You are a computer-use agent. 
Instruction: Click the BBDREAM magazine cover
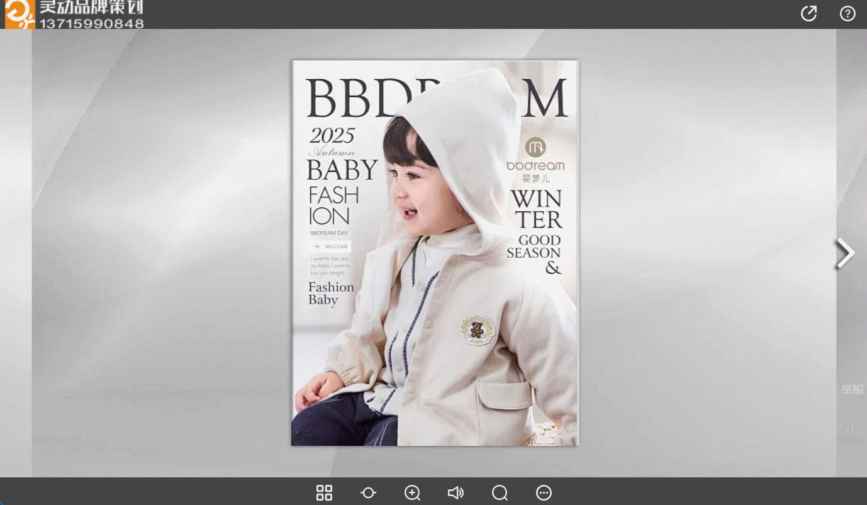pyautogui.click(x=435, y=253)
